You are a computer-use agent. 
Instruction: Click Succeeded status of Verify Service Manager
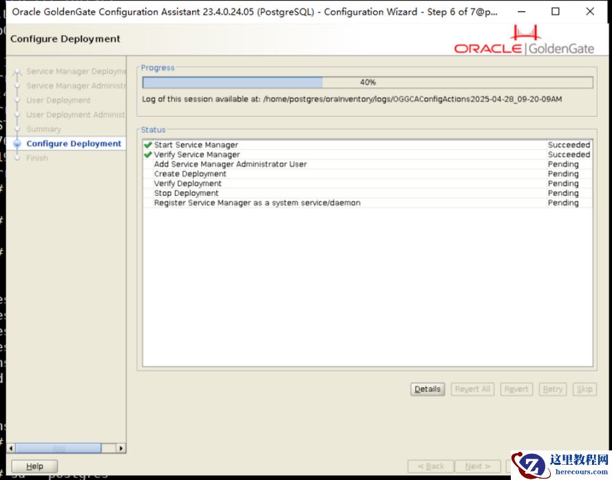pos(569,155)
